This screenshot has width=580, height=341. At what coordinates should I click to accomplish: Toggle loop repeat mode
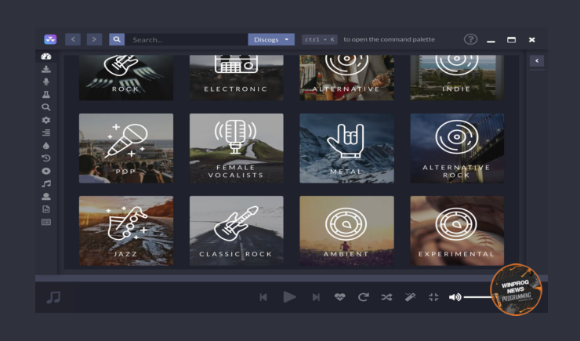pos(363,297)
